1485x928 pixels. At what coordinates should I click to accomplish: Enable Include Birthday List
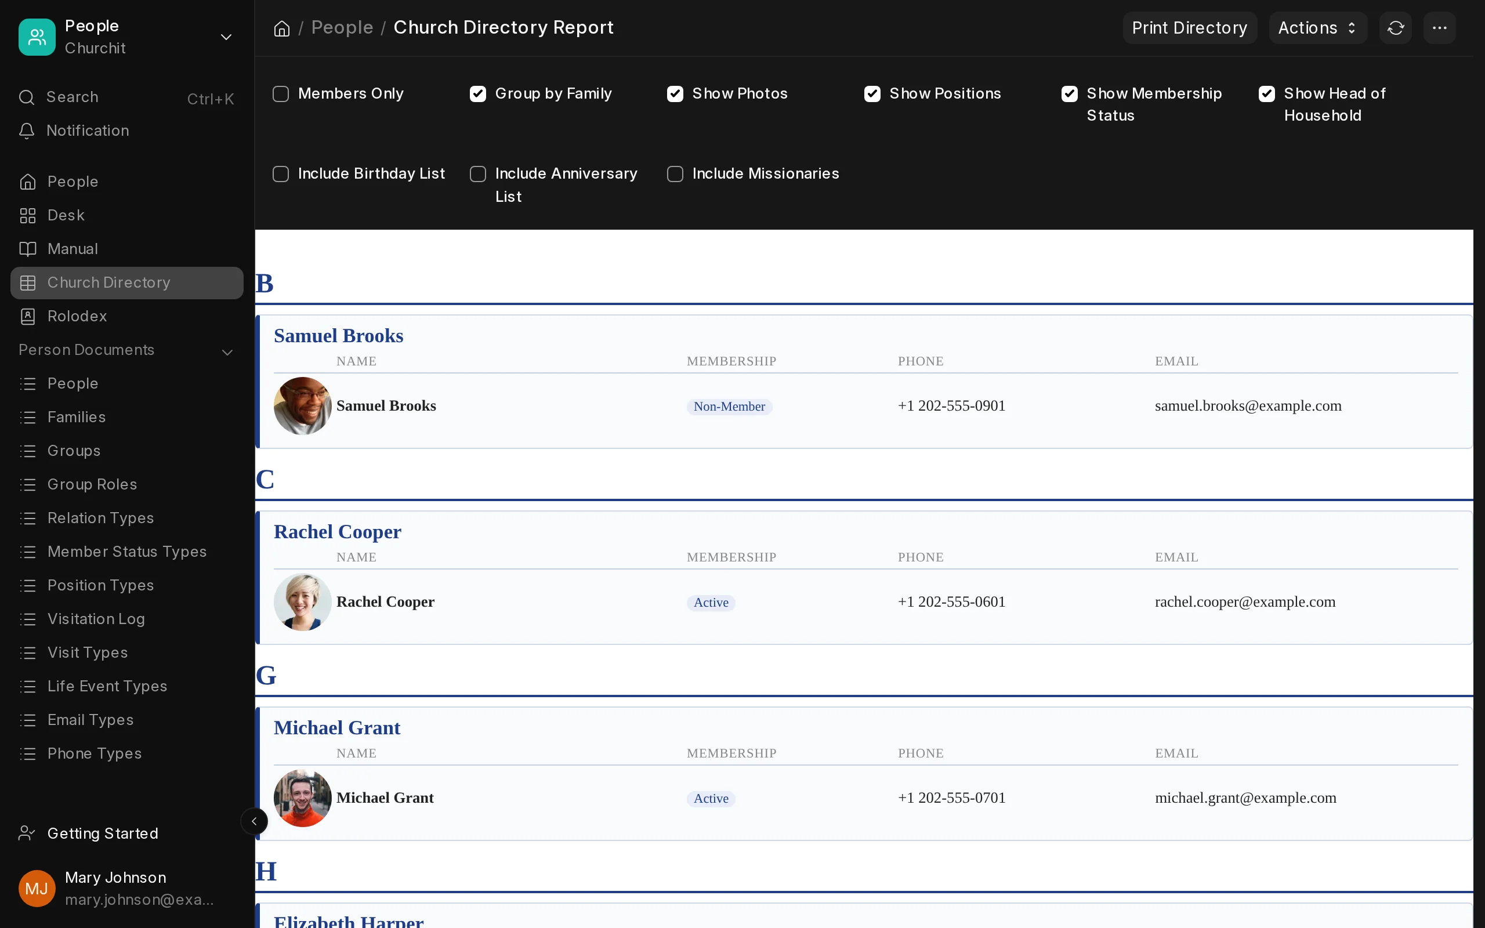280,175
